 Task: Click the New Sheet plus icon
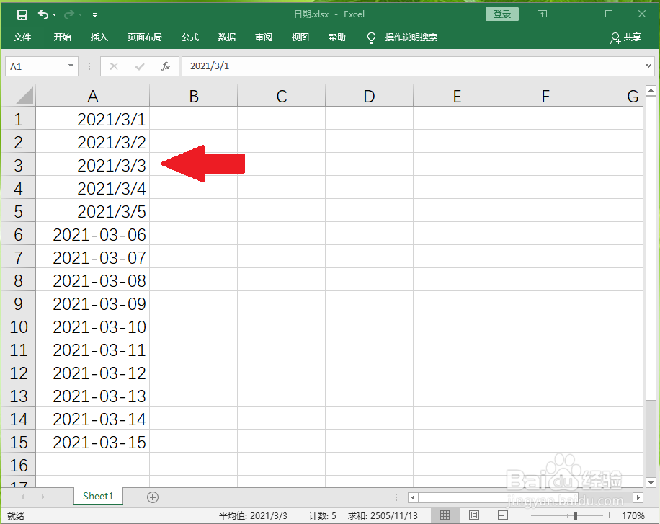pos(152,497)
